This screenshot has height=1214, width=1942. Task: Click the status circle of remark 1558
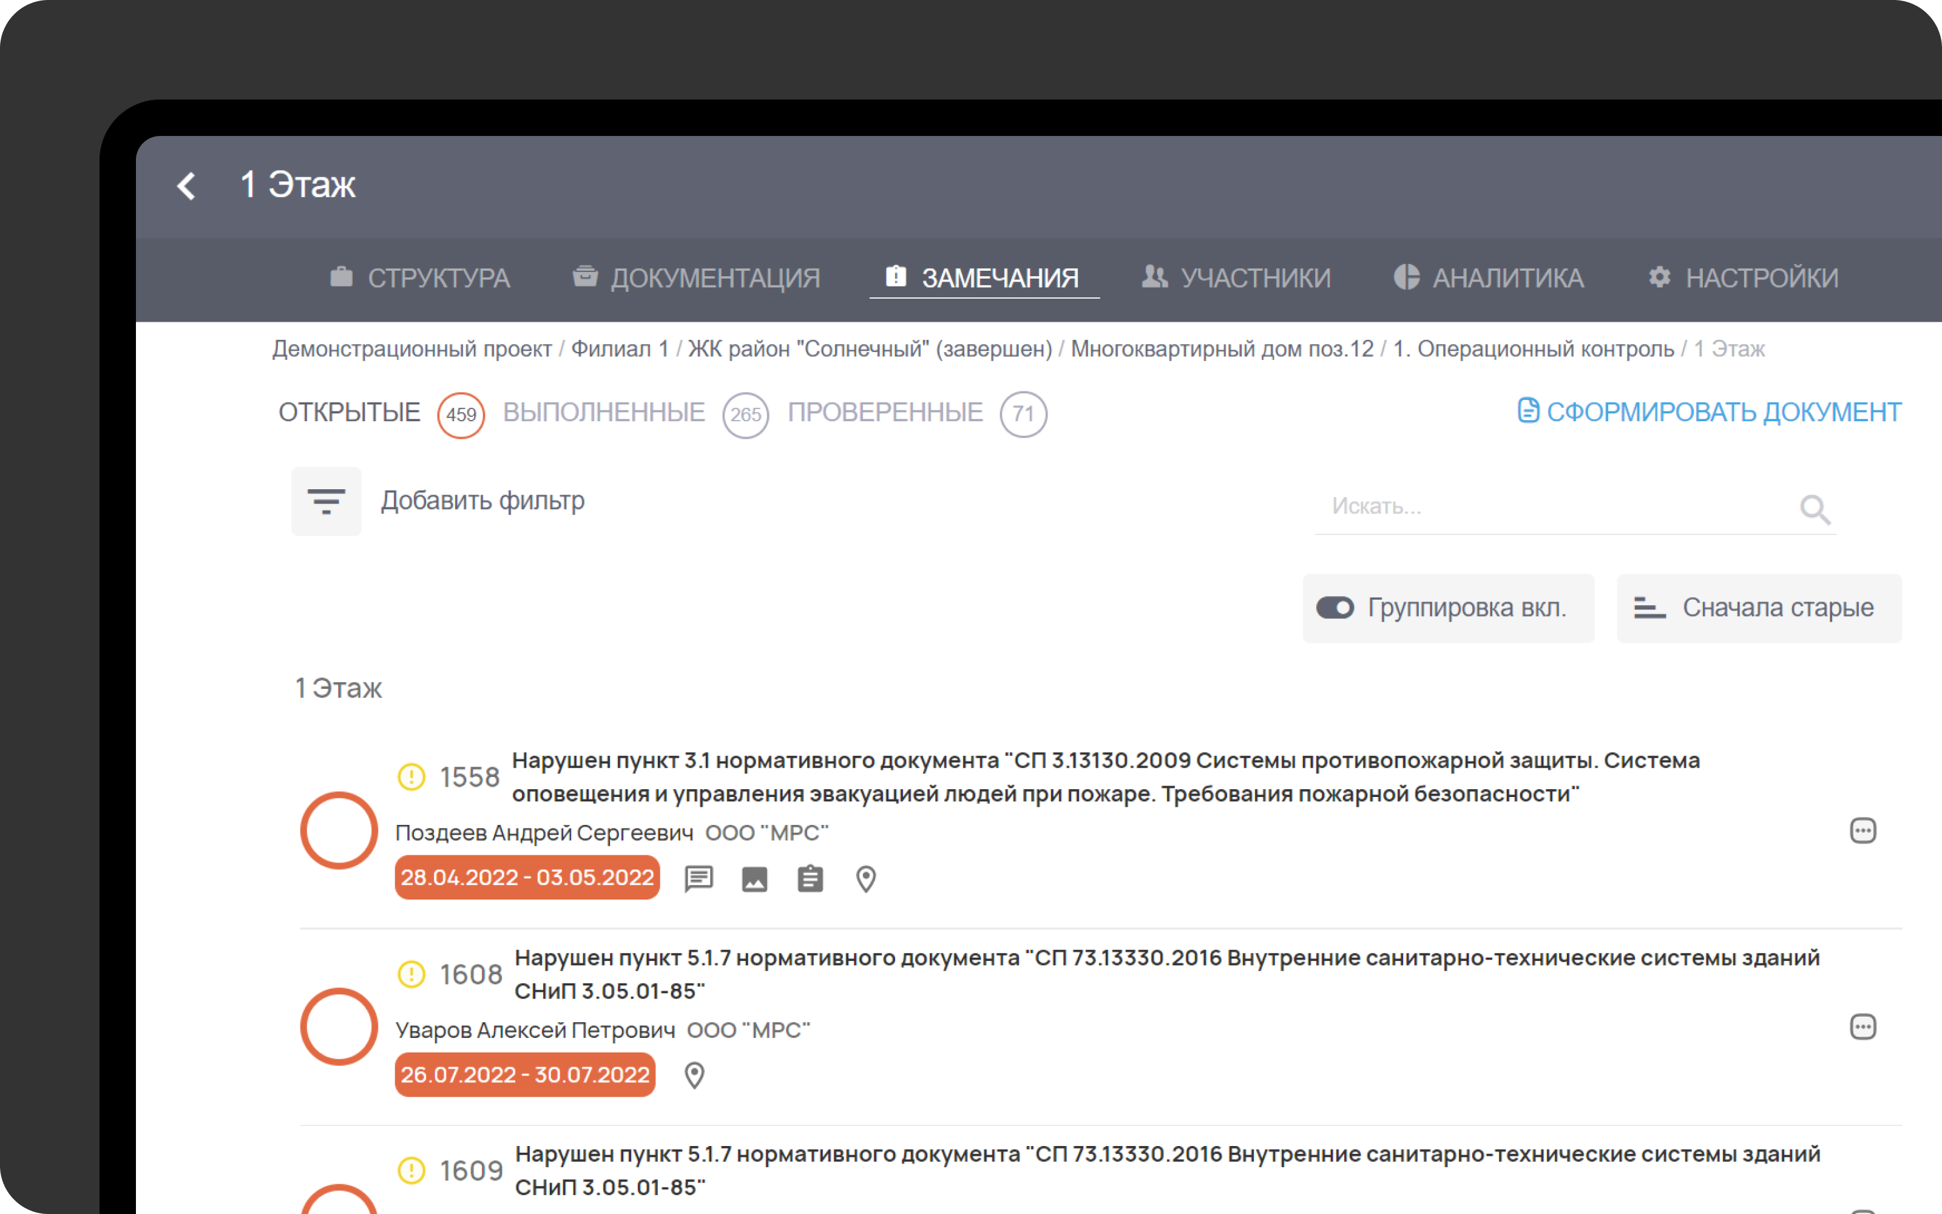(339, 830)
